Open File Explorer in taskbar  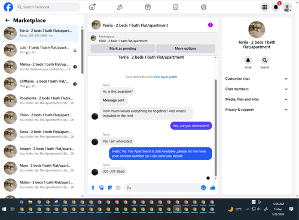(30, 202)
